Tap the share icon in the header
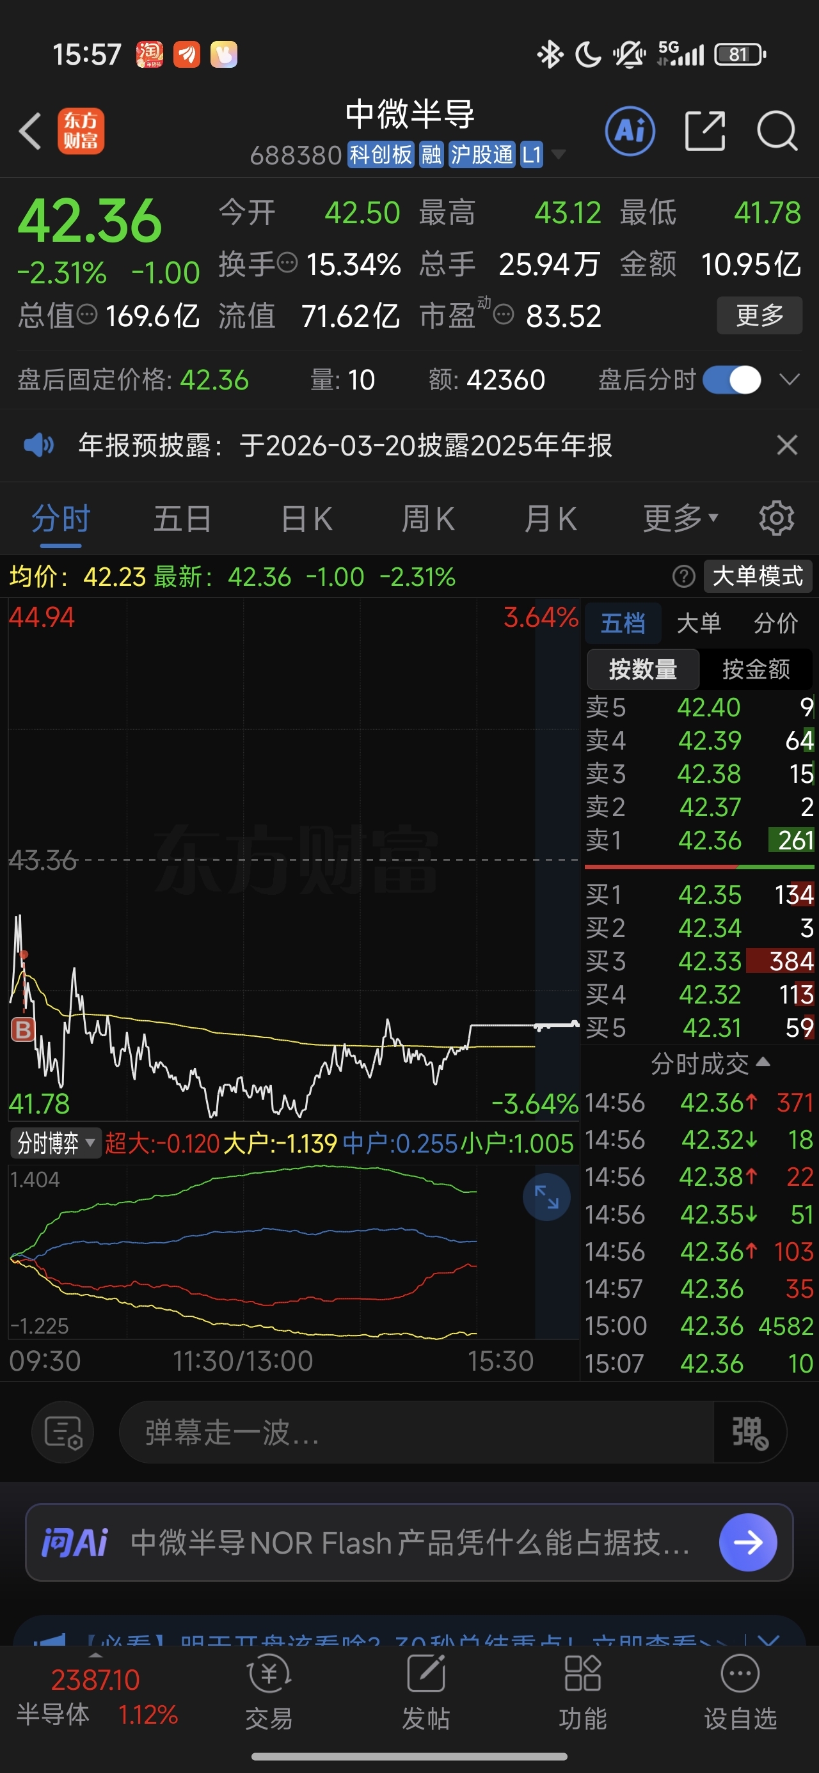 tap(705, 130)
